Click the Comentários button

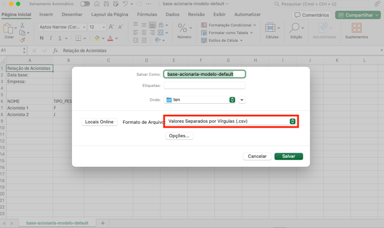[311, 15]
